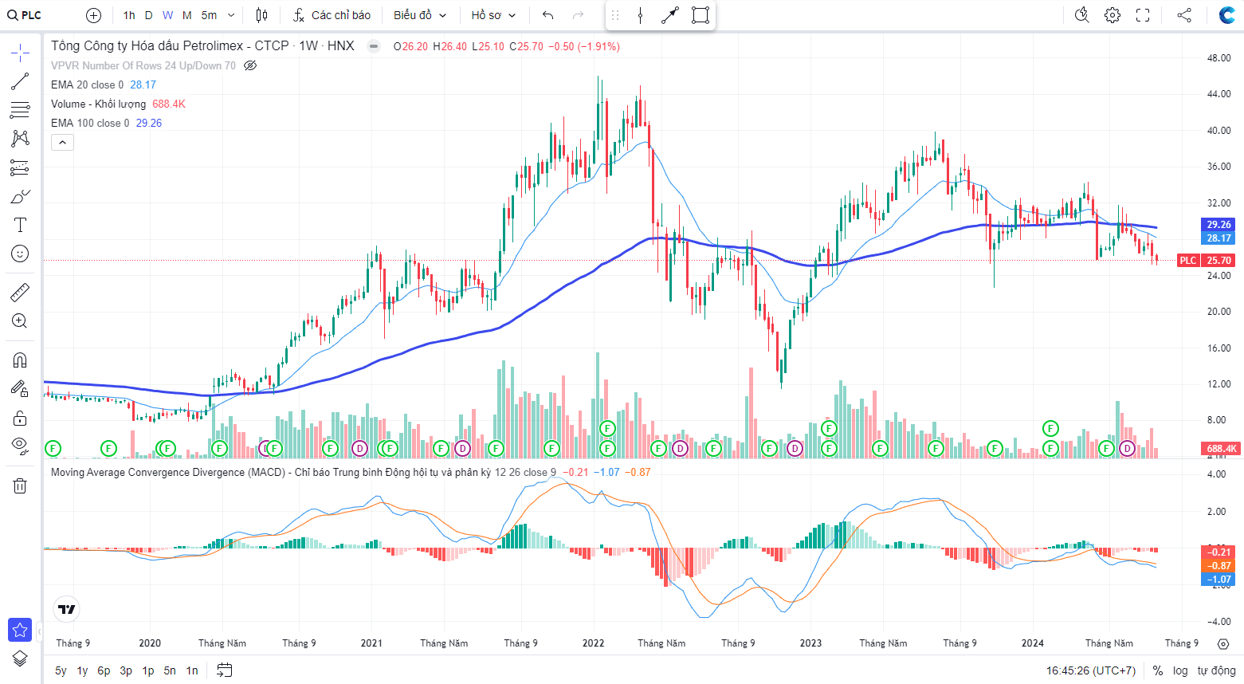Set range to 6p
Viewport: 1244px width, 684px height.
pos(104,670)
